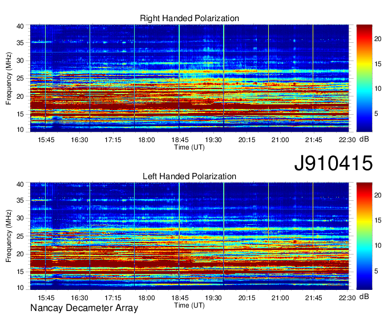The height and width of the screenshot is (315, 388).
Task: Click the 16:30 tick on Right Handed plot
Action: point(79,140)
